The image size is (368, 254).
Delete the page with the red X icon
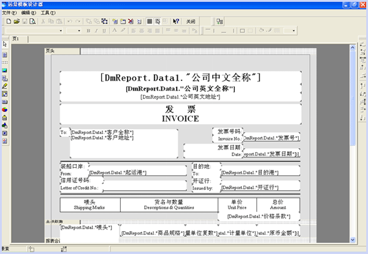coord(131,21)
